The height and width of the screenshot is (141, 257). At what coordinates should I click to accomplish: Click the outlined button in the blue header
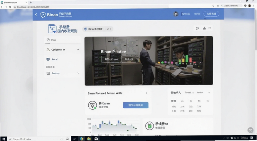pyautogui.click(x=211, y=14)
